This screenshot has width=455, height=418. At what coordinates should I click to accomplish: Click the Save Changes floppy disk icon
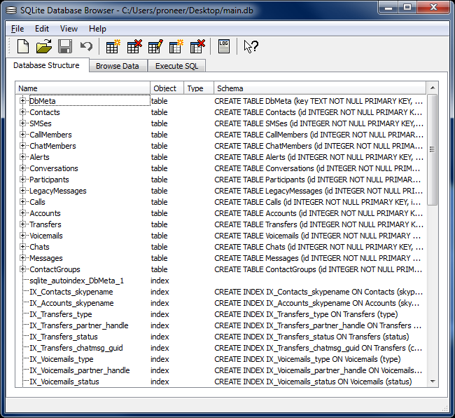pos(65,47)
